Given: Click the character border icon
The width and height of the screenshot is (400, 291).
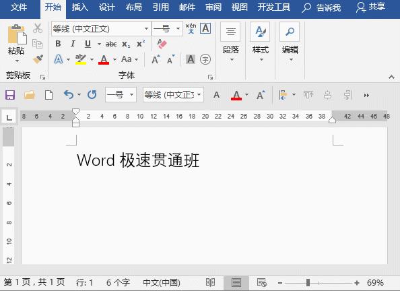Looking at the screenshot, I should point(205,28).
